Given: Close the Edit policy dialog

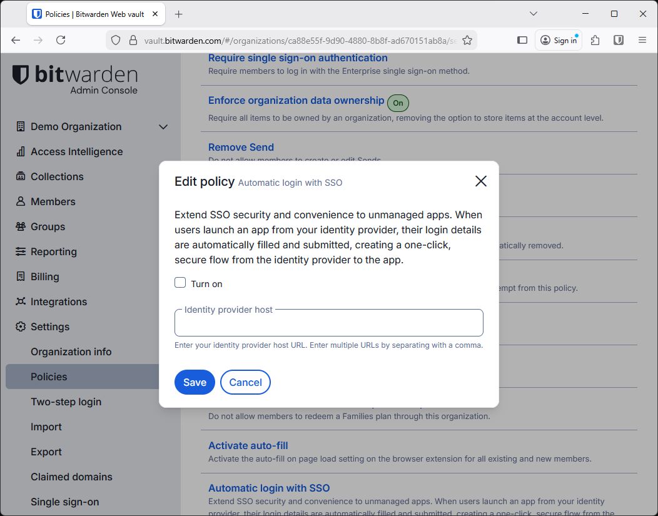Looking at the screenshot, I should tap(480, 181).
